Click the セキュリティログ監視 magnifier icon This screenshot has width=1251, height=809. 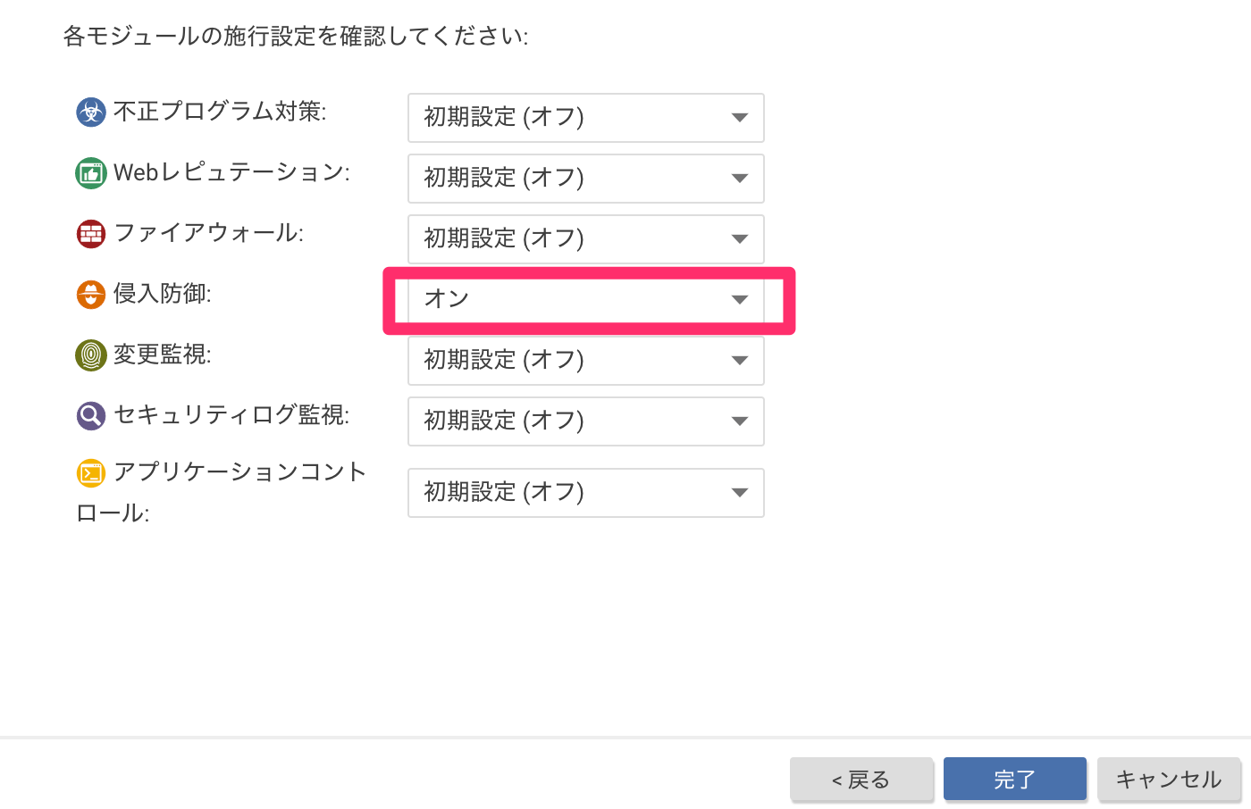pyautogui.click(x=90, y=415)
